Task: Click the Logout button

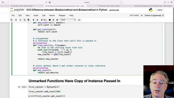Action: tap(160, 10)
